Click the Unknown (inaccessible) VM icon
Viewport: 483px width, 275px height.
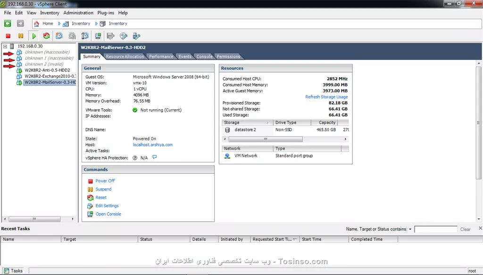pyautogui.click(x=19, y=52)
